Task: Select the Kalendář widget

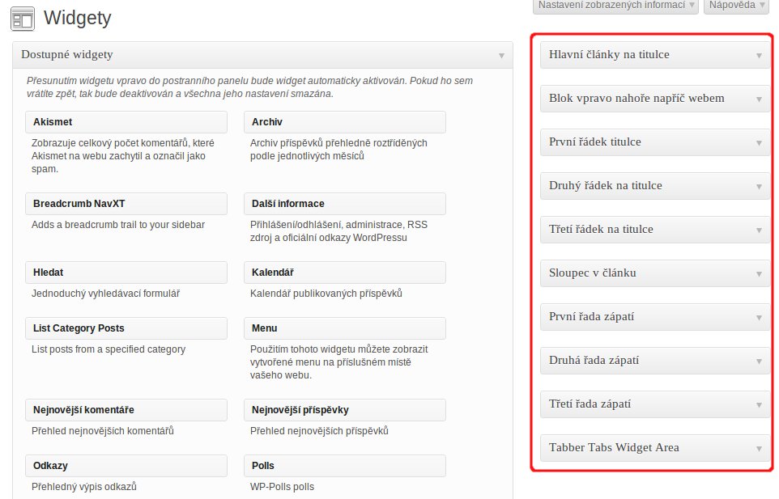Action: click(x=344, y=273)
